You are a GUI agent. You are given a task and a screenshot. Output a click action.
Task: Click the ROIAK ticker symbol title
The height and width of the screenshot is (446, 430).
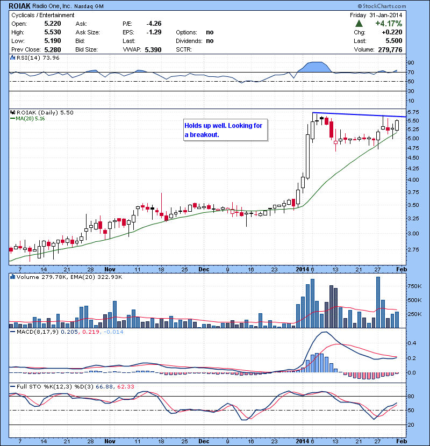pyautogui.click(x=20, y=6)
